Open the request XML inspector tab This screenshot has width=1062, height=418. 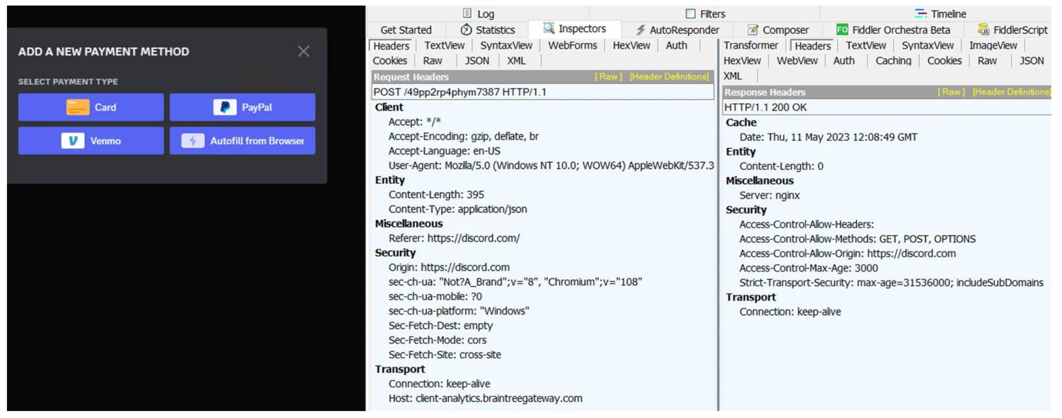516,61
